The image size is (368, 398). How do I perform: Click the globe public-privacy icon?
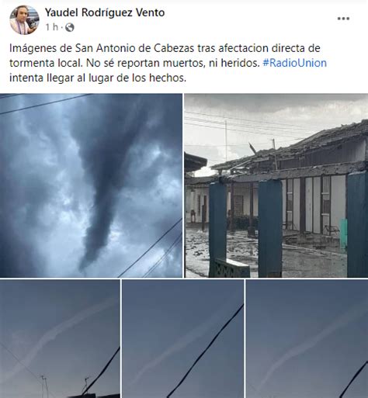pyautogui.click(x=70, y=27)
